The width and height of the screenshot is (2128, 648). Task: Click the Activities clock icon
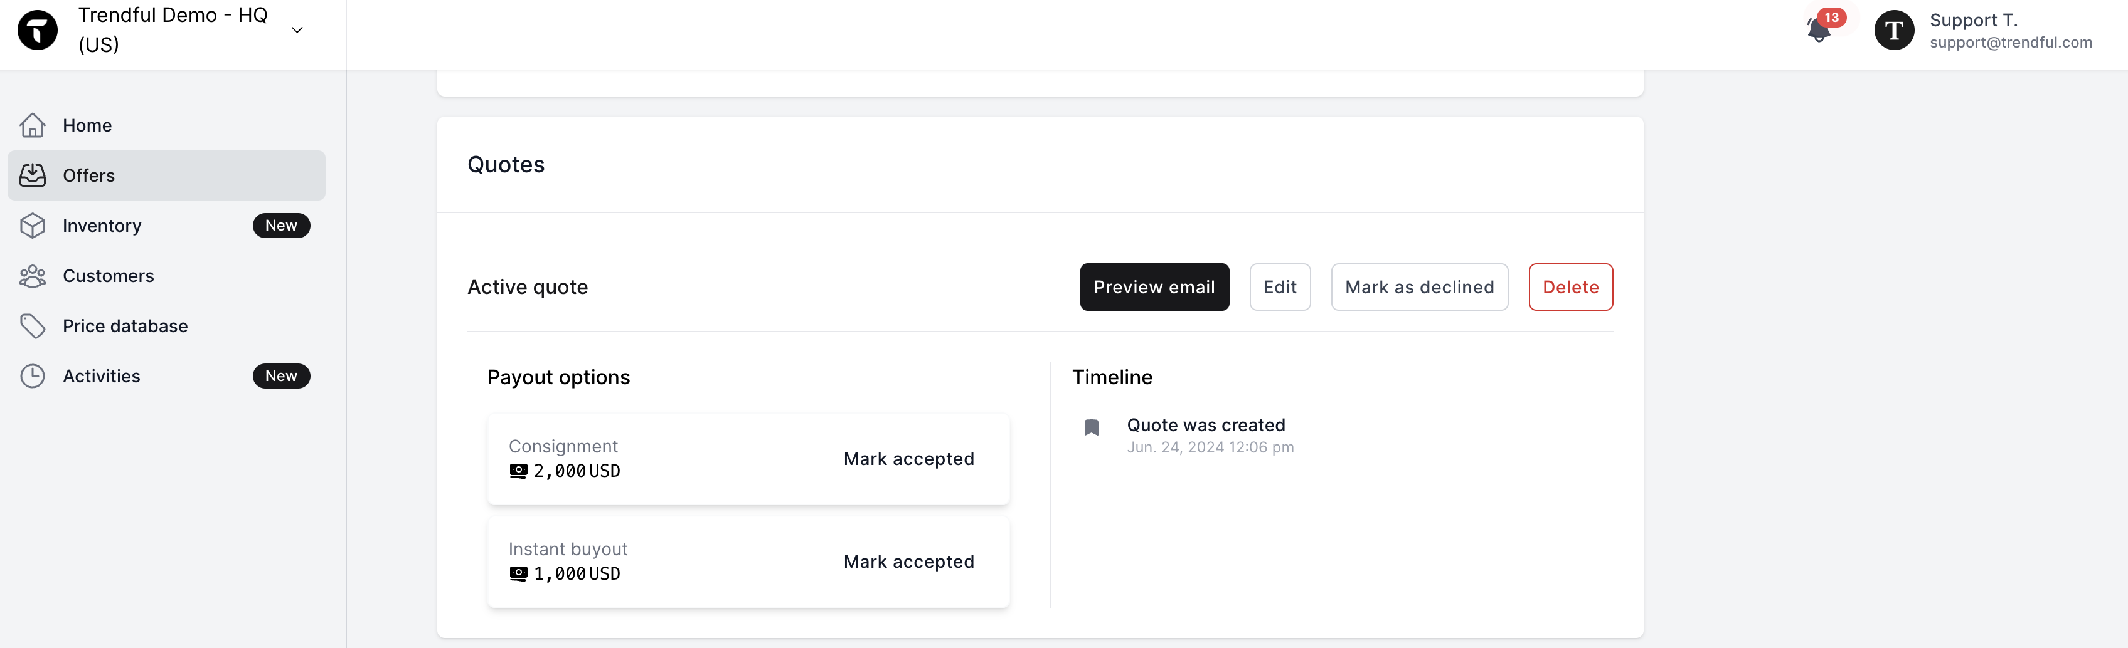[x=33, y=375]
